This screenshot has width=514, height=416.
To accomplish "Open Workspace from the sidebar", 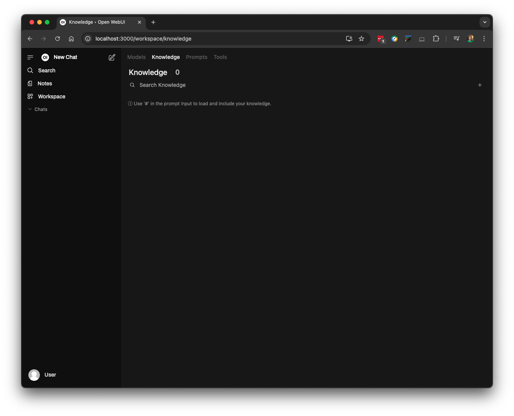I will point(51,96).
